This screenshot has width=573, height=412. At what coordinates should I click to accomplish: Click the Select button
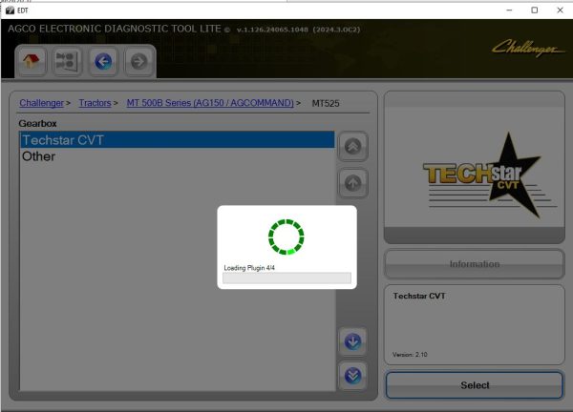[x=475, y=385]
